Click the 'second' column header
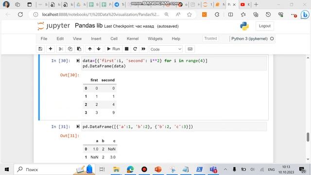Viewport: 311px width, 175px height. click(x=108, y=80)
